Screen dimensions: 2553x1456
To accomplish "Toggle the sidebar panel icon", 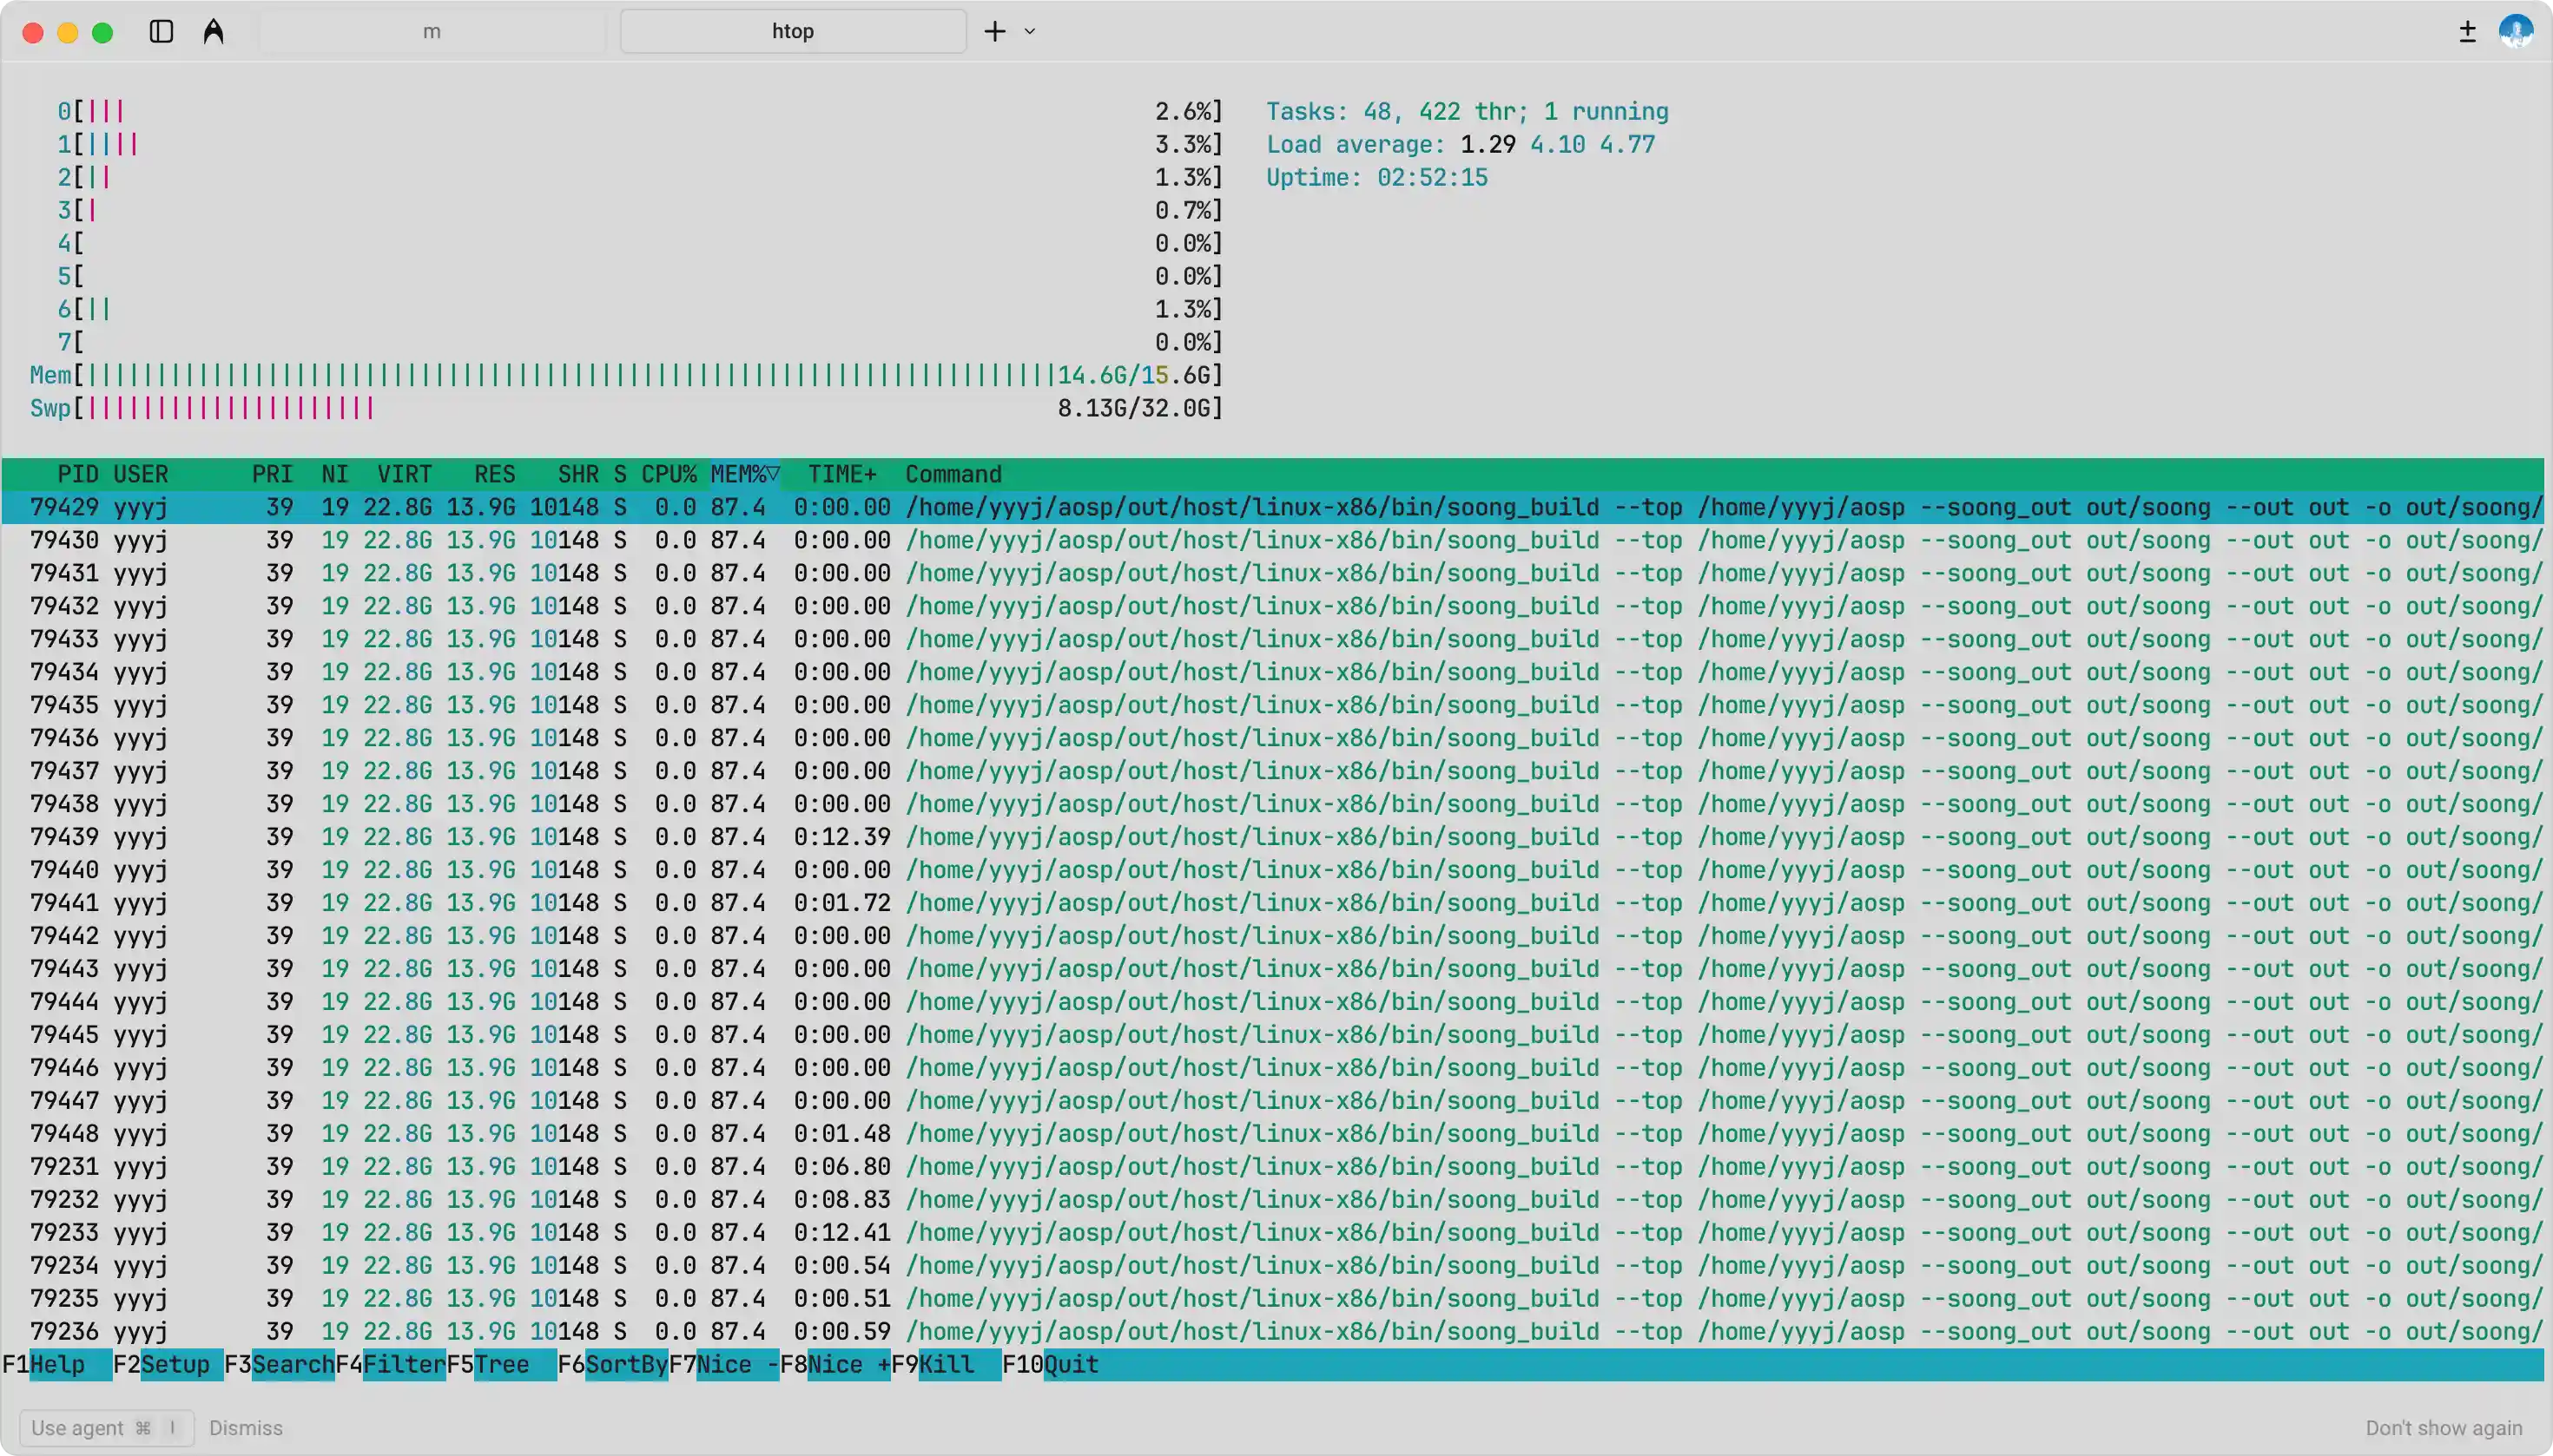I will coord(160,31).
